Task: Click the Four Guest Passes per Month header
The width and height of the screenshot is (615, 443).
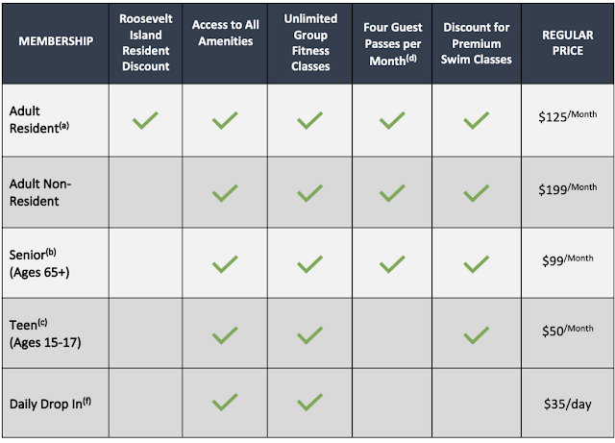Action: (x=393, y=44)
